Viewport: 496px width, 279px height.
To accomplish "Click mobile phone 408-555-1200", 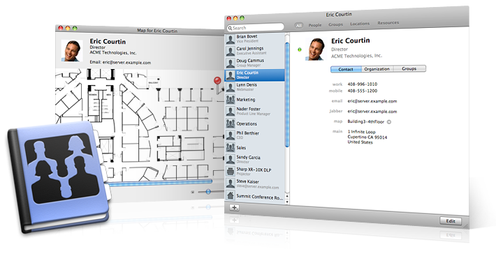I will coord(362,91).
